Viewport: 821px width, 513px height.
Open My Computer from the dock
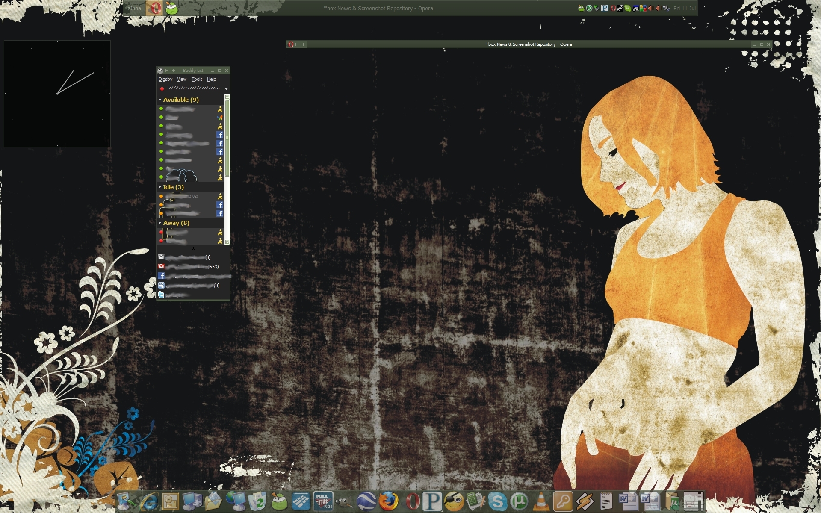(x=192, y=501)
